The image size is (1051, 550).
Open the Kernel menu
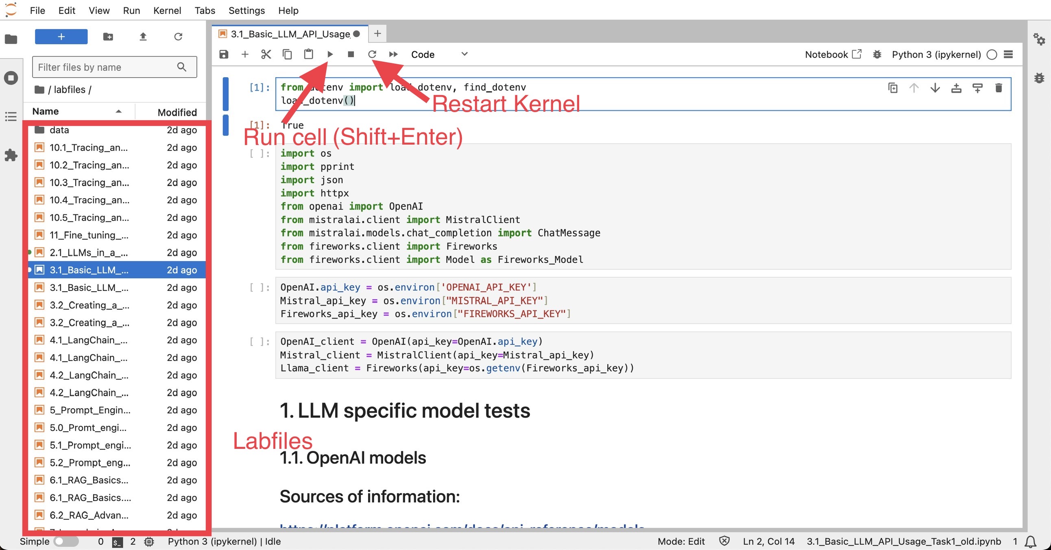click(167, 10)
